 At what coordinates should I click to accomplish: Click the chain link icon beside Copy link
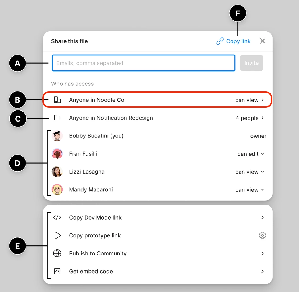click(220, 41)
